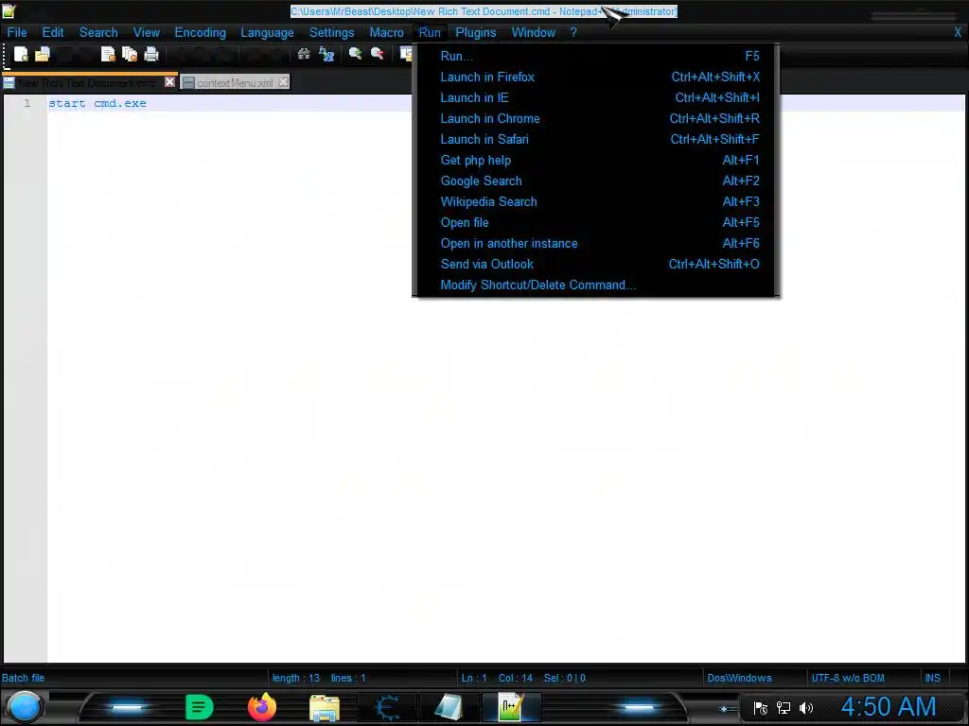Click the 4:50 AM clock

point(888,707)
